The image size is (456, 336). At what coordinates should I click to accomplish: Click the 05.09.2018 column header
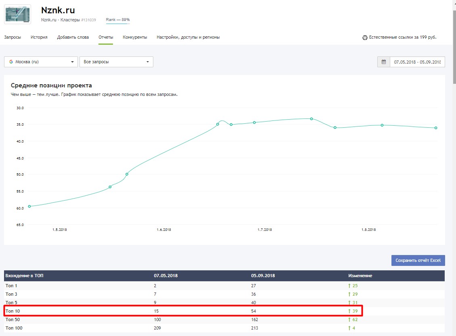pos(263,276)
